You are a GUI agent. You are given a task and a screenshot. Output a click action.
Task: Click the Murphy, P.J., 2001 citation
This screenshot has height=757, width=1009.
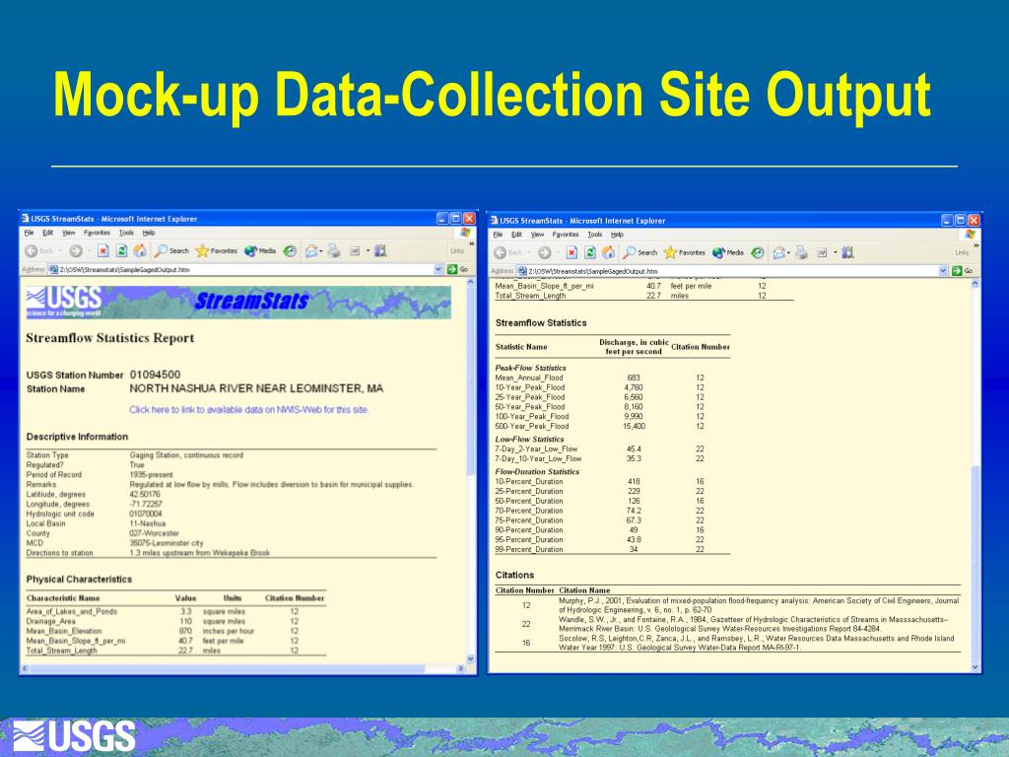click(759, 605)
